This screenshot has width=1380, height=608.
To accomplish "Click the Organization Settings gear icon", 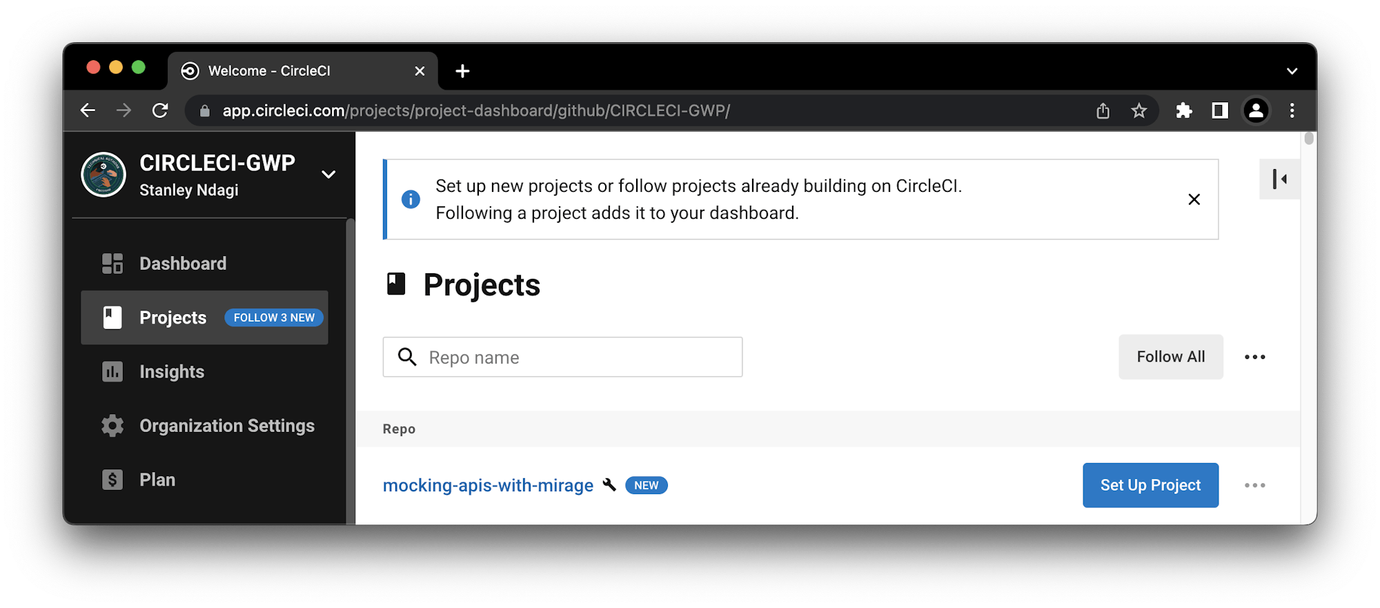I will [x=112, y=426].
